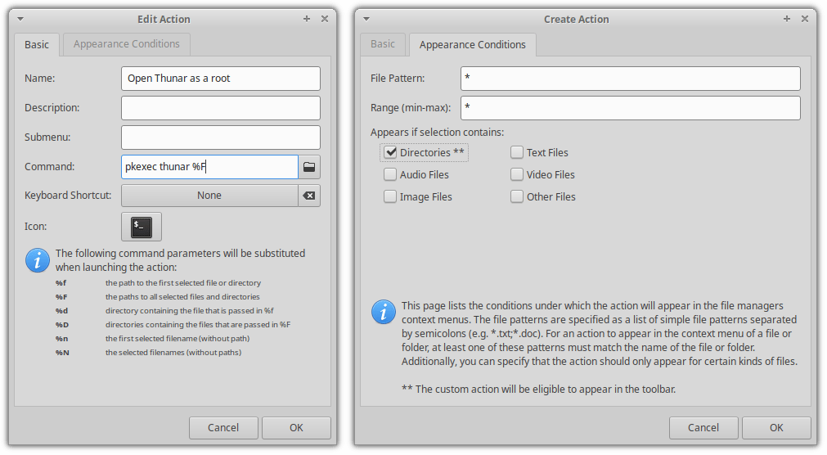Check the Audio Files box

pyautogui.click(x=390, y=174)
